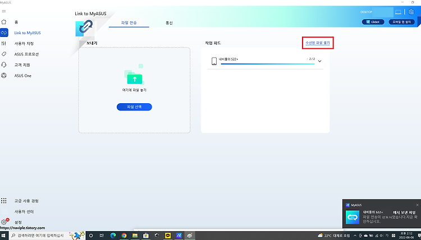Viewport: 421px width, 240px height.
Task: Click the 2 / 2 file count
Action: (312, 59)
